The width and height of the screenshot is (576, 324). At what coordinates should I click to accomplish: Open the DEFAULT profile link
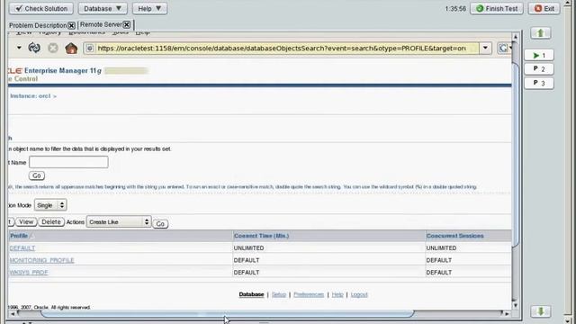pos(22,248)
